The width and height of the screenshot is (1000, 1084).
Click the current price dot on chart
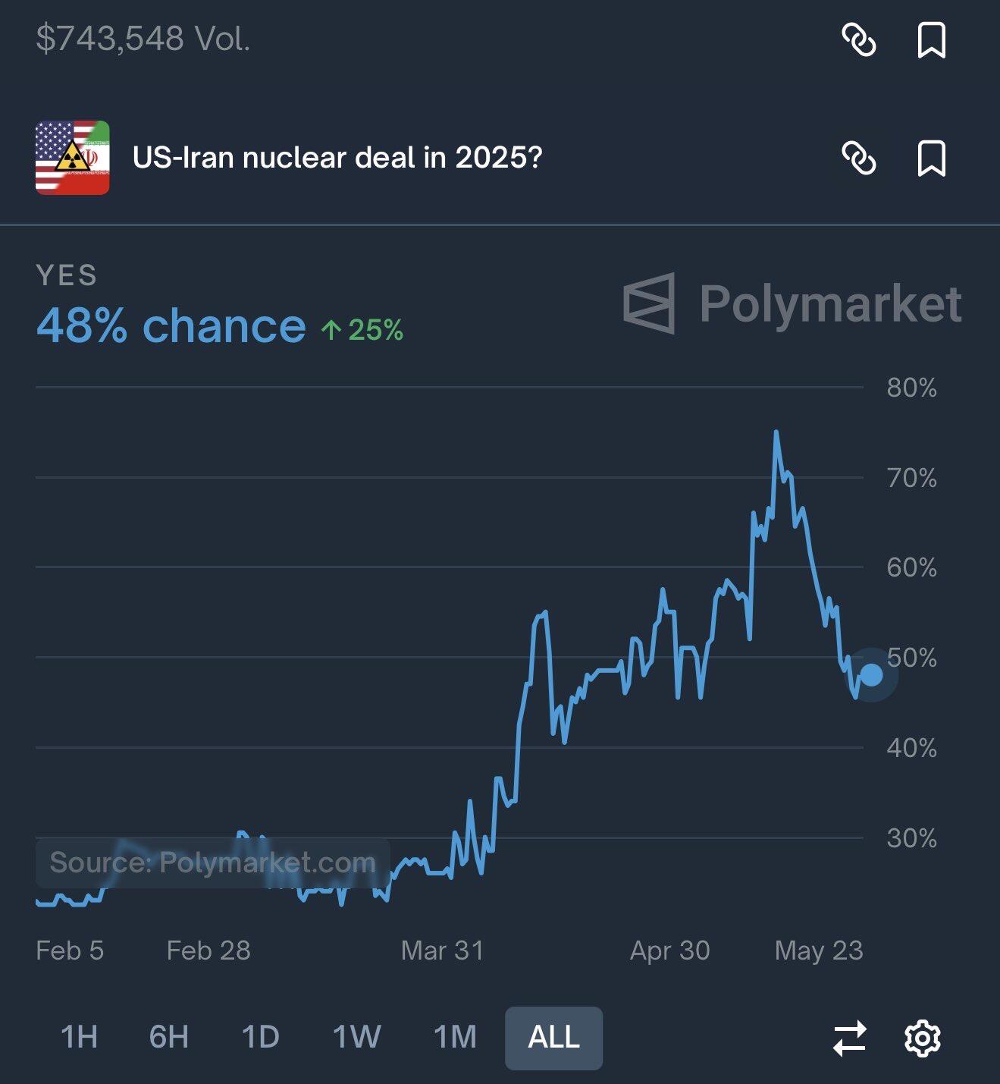point(871,674)
